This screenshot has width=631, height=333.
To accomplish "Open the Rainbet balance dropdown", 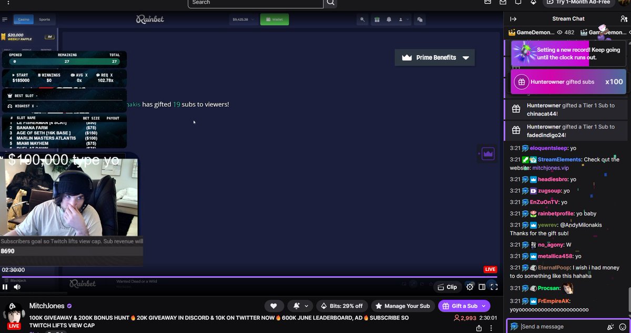I will (243, 19).
